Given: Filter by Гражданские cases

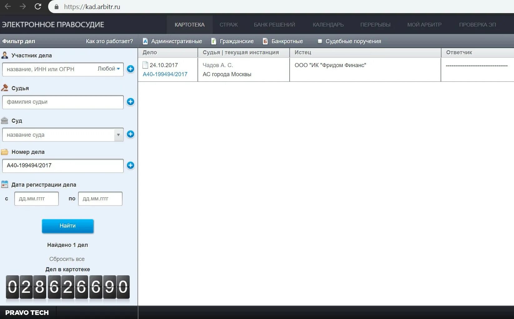Looking at the screenshot, I should coord(237,41).
